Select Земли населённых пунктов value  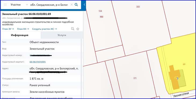click(x=47, y=92)
